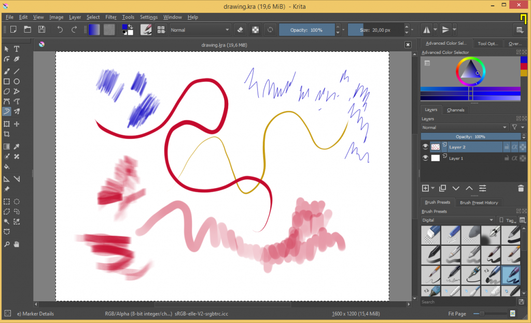
Task: Select the Transform tool
Action: pyautogui.click(x=7, y=124)
